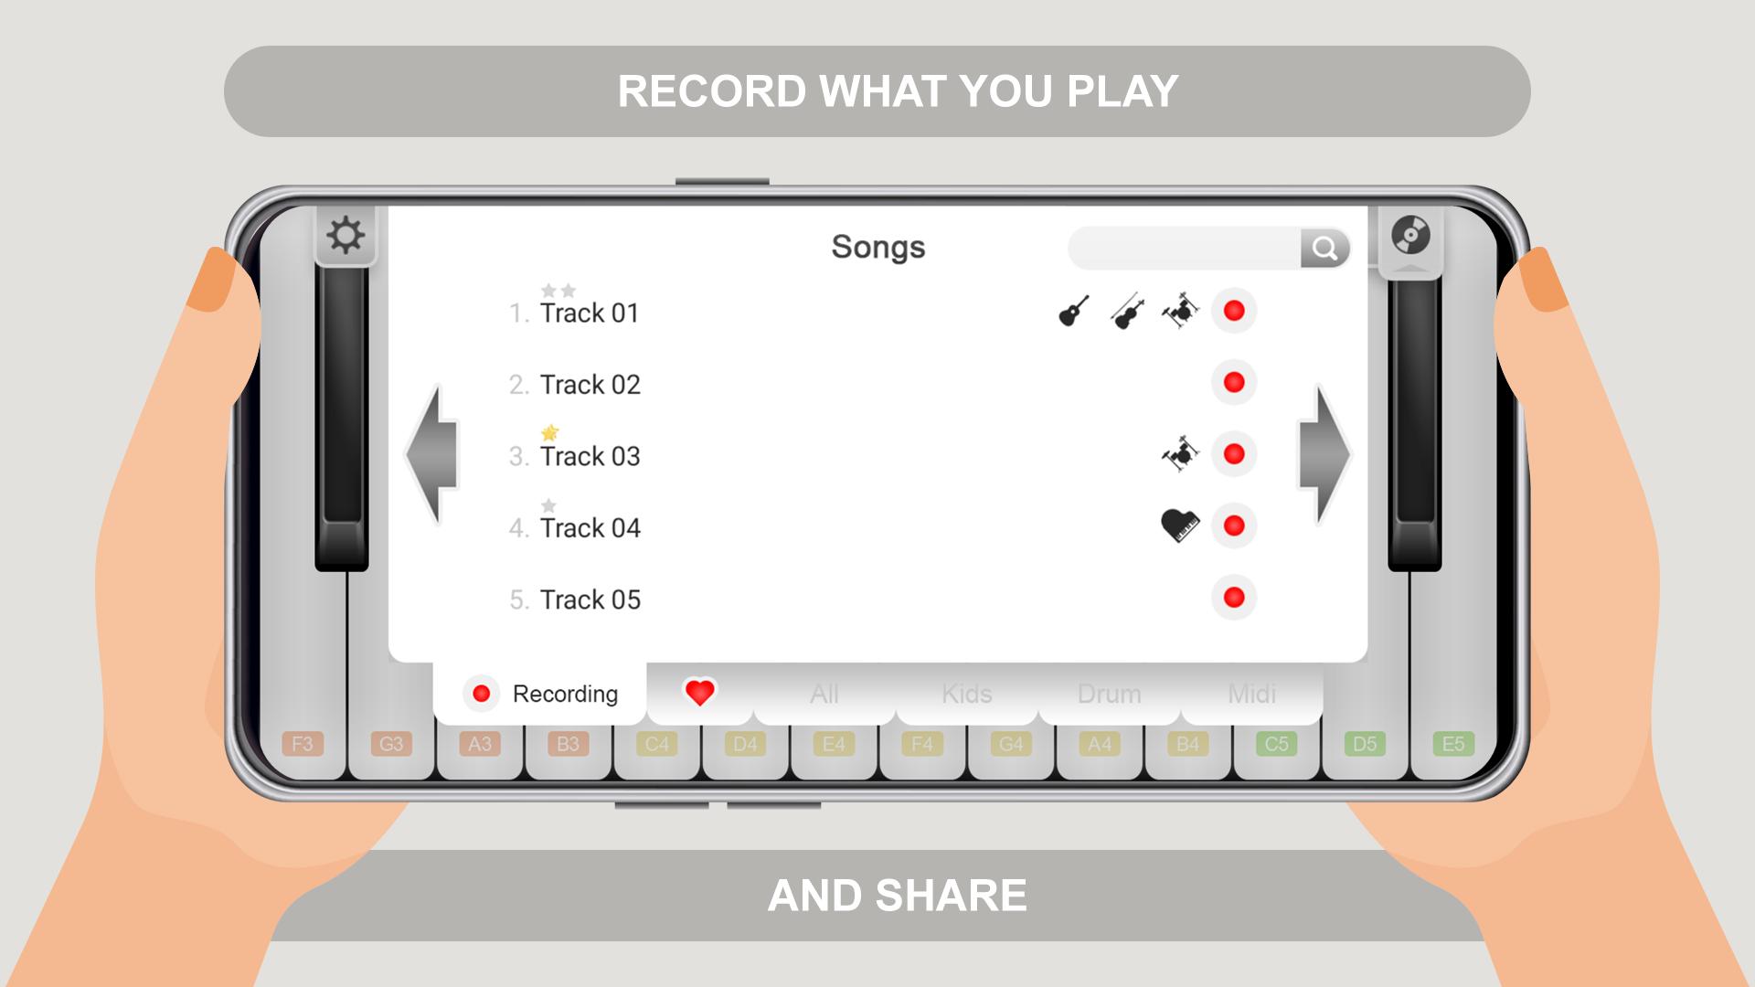This screenshot has width=1755, height=987.
Task: Click the guitar icon on Track 01
Action: [x=1071, y=311]
